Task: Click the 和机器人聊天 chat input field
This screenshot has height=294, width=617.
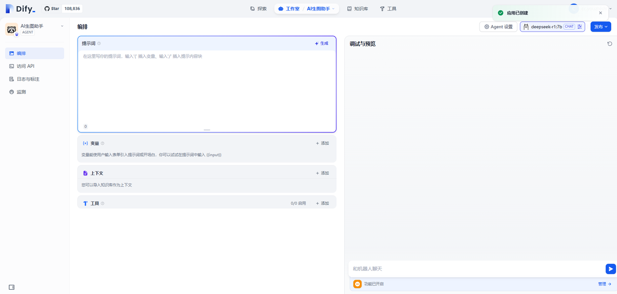Action: point(475,269)
